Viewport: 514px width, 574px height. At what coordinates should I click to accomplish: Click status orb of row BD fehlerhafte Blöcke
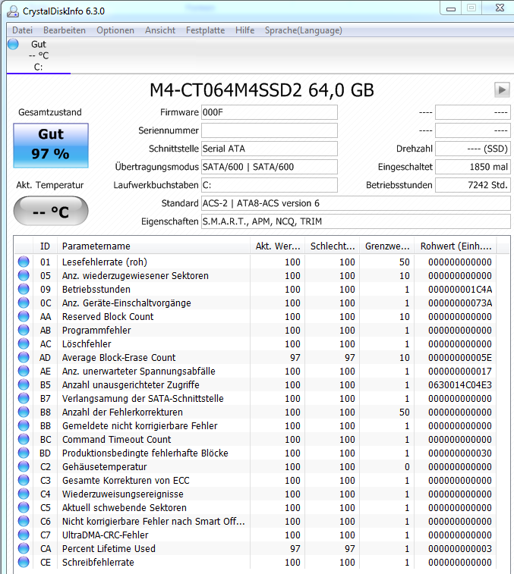pos(24,453)
